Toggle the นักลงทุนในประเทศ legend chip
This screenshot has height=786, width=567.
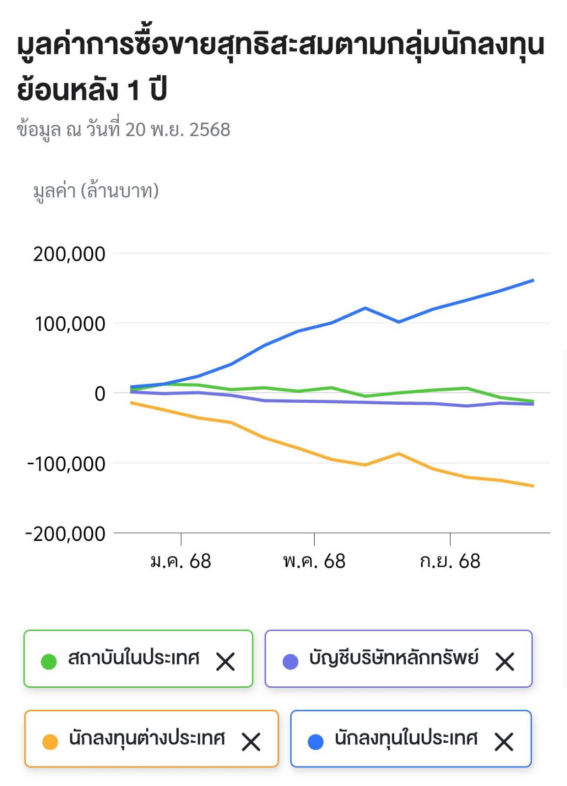(x=406, y=738)
